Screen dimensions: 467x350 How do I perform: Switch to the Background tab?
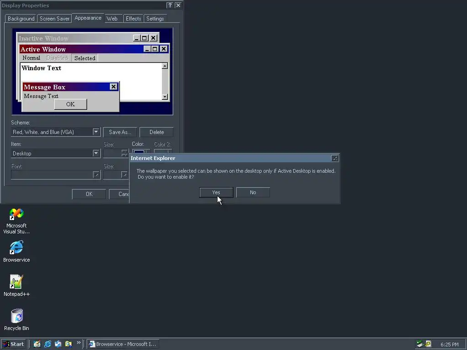coord(21,18)
